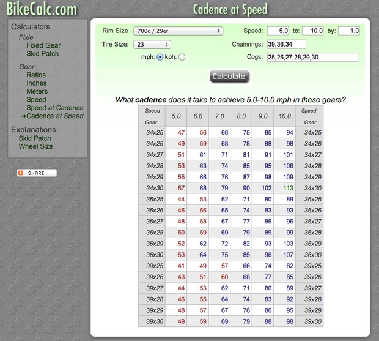Click the 9.0 speed column header
The height and width of the screenshot is (341, 379).
click(x=263, y=116)
